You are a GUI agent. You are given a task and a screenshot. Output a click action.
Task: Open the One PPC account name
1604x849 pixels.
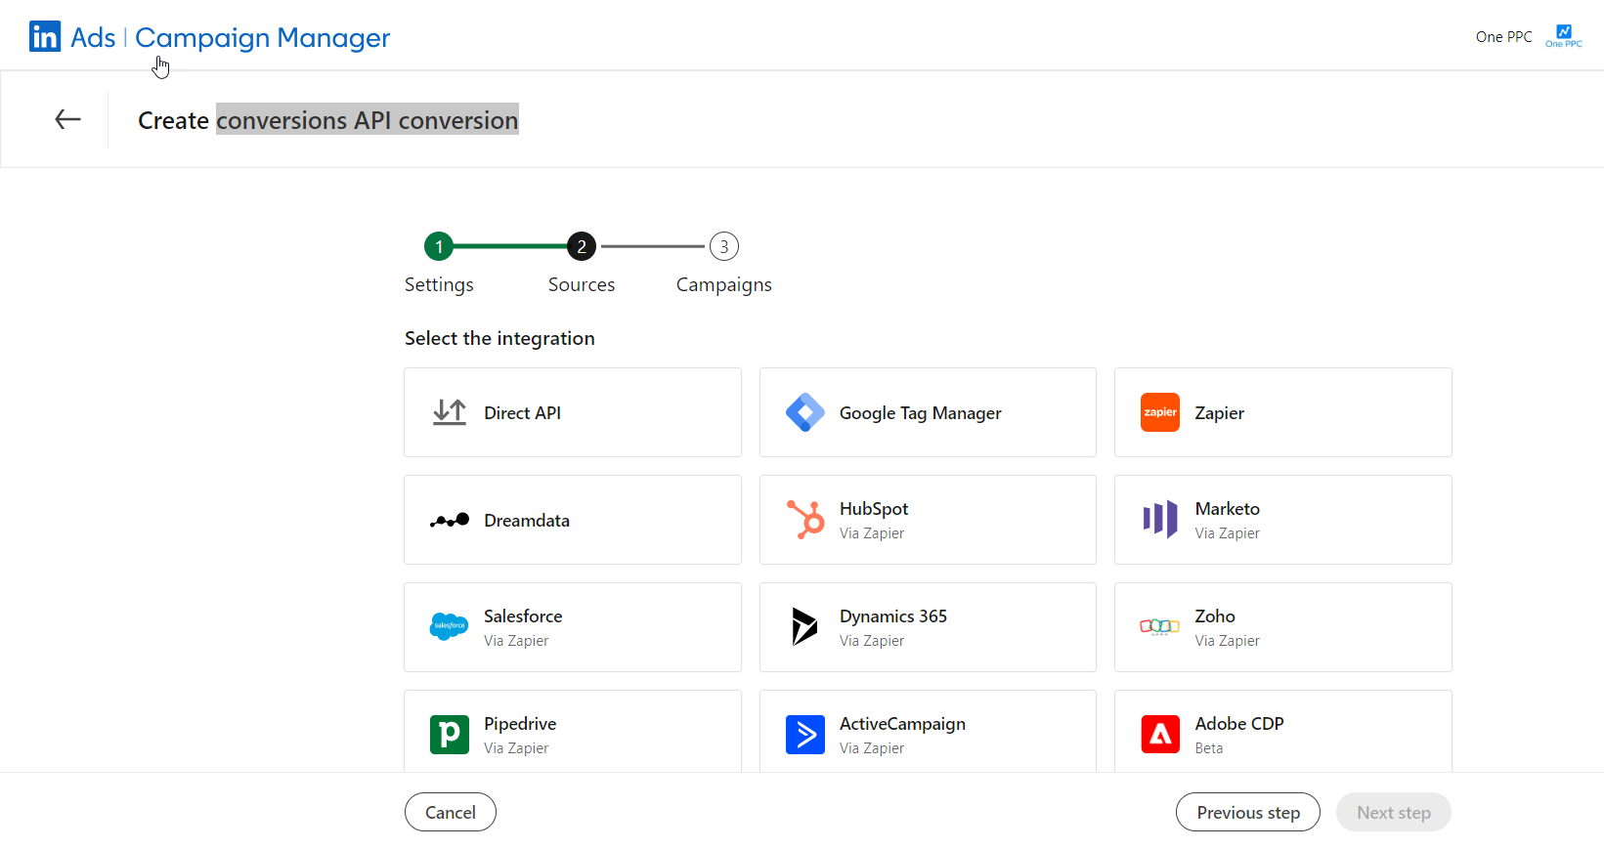tap(1504, 36)
